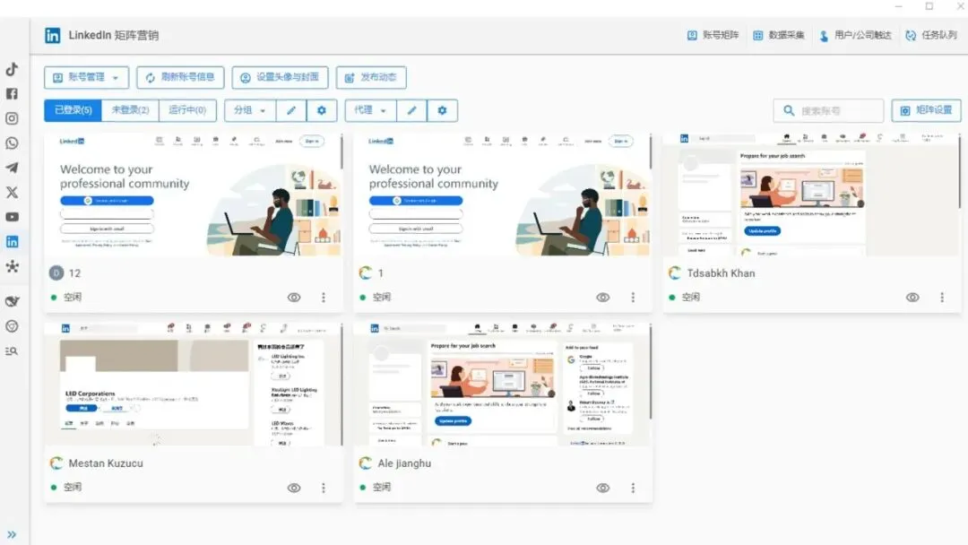Click the search-list icon in the sidebar

(12, 350)
